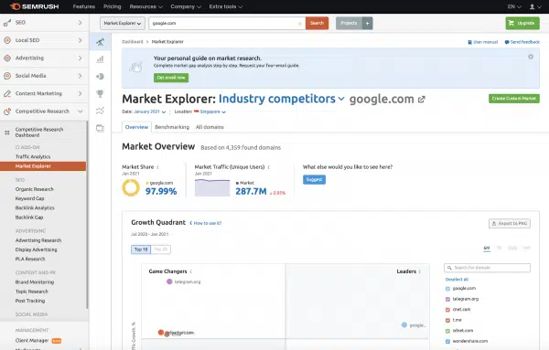Click the Search for domain field
The width and height of the screenshot is (549, 350).
click(487, 268)
